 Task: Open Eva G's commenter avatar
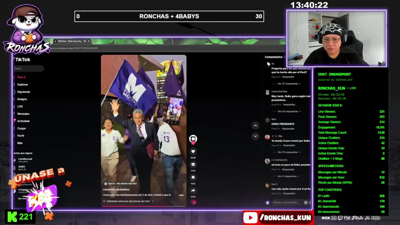(x=267, y=185)
